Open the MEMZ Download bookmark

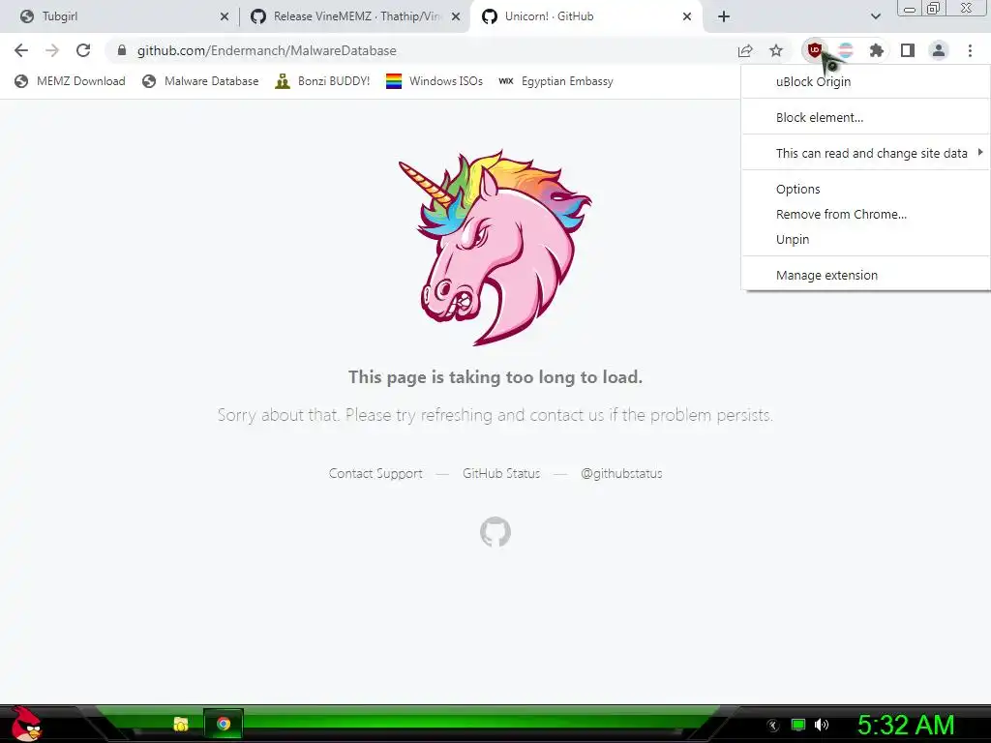(70, 81)
